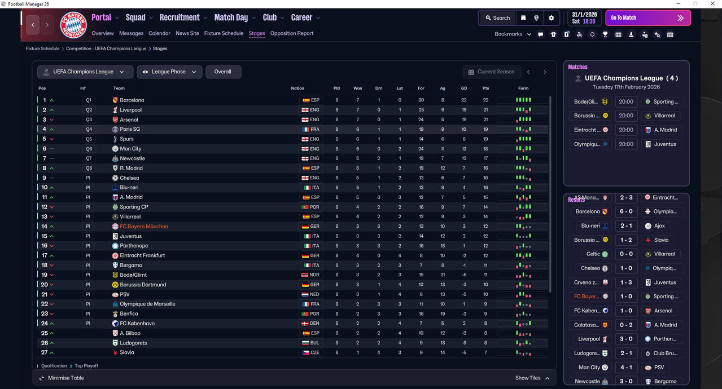Switch to the Opposition Report tab
Screen dimensions: 722x389
(292, 33)
